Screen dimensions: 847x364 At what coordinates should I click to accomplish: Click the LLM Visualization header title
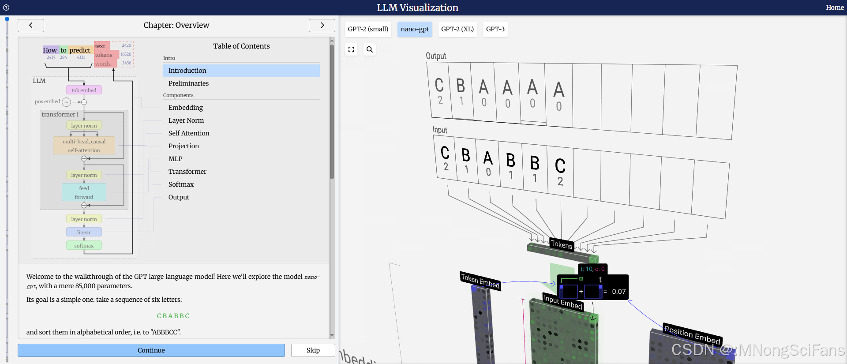pyautogui.click(x=417, y=8)
